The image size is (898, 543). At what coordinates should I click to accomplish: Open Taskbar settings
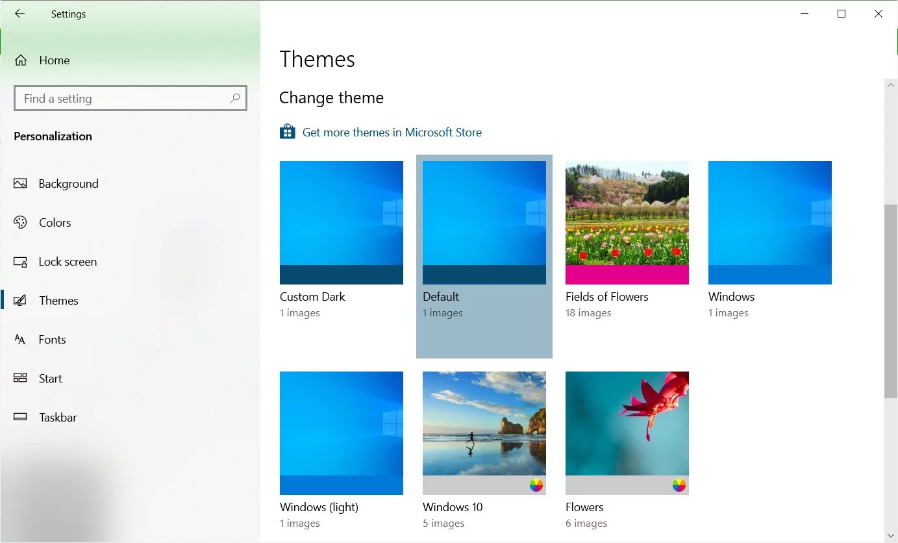[130, 417]
